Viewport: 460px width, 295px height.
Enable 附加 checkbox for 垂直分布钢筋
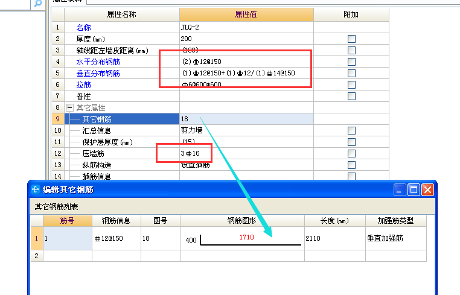click(x=351, y=73)
